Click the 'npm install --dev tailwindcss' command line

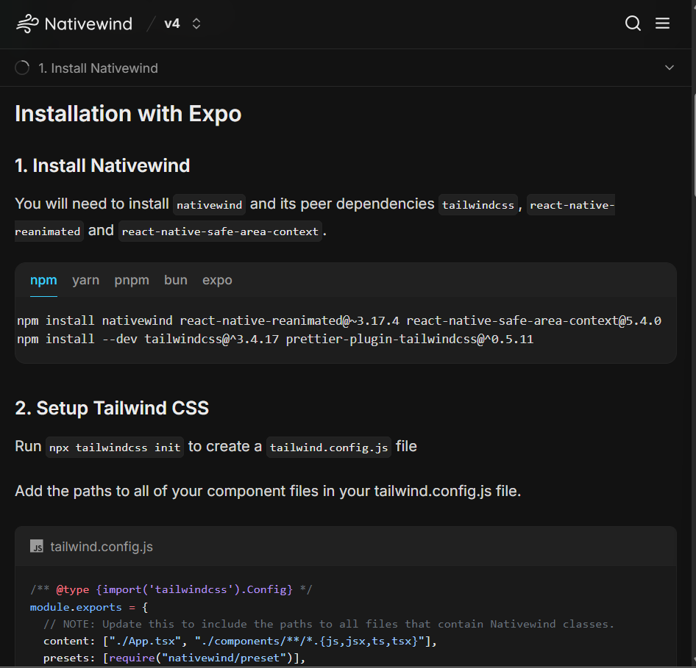[275, 339]
